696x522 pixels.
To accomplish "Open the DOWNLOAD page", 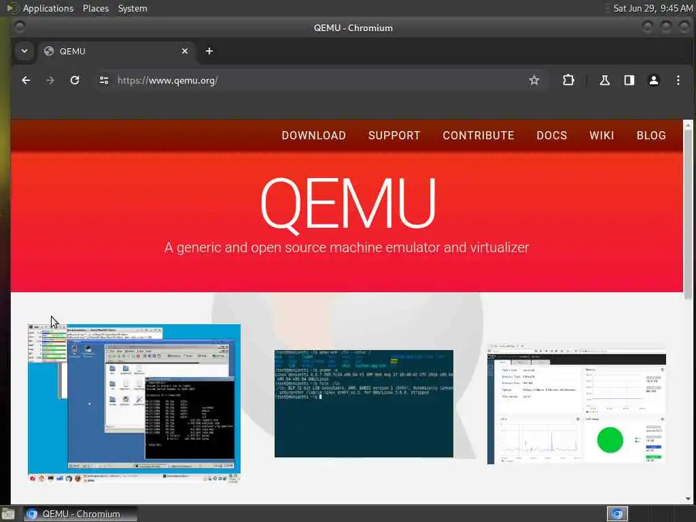I will [x=314, y=135].
